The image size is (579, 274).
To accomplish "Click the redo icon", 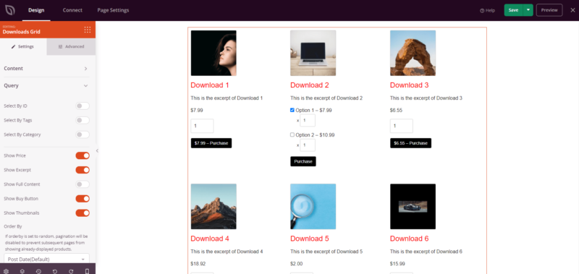I will [x=71, y=271].
